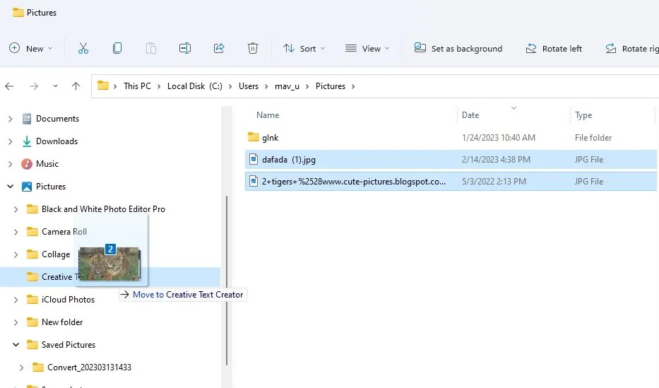Select New folder in navigation pane
This screenshot has height=388, width=659.
click(61, 322)
